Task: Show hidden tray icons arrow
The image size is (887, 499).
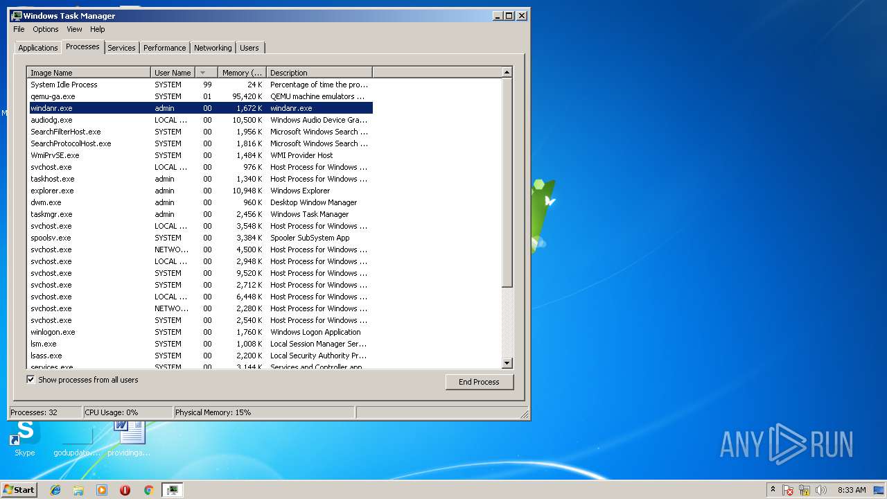Action: click(773, 490)
